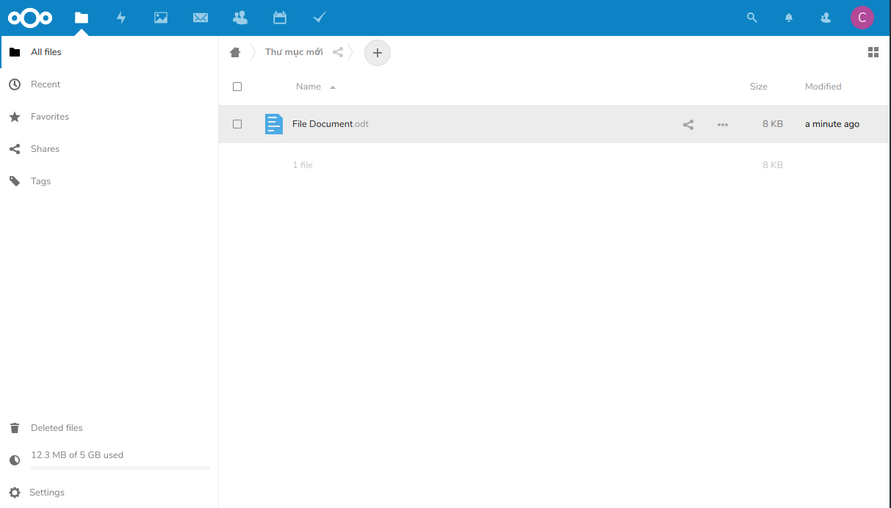Share File Document.odt
This screenshot has height=508, width=891.
[688, 125]
